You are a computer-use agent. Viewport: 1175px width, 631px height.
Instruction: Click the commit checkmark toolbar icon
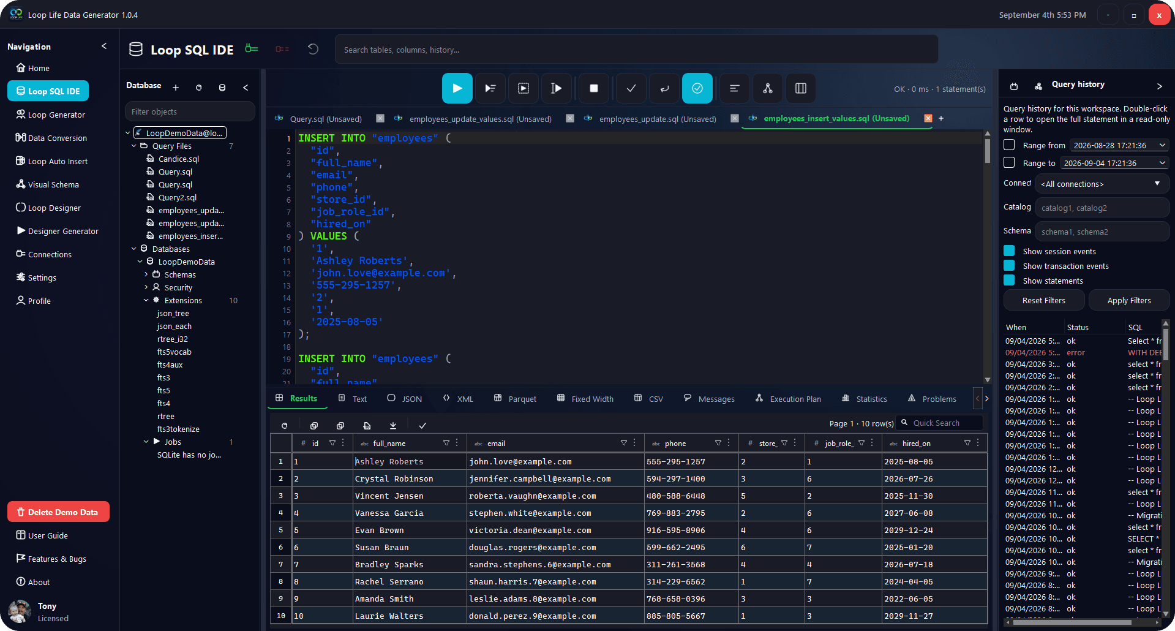[x=631, y=88]
